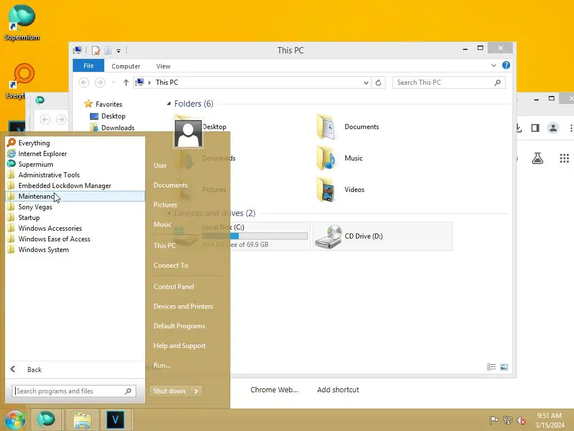Launch Internet Explorer from the programs list
This screenshot has width=574, height=431.
tap(75, 154)
